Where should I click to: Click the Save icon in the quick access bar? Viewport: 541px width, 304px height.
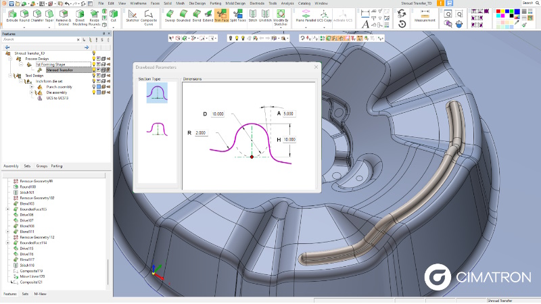click(x=11, y=3)
